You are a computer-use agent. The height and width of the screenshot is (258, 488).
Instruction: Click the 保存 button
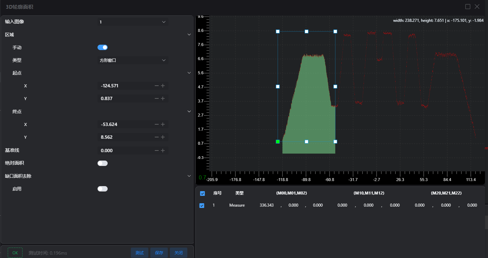159,253
